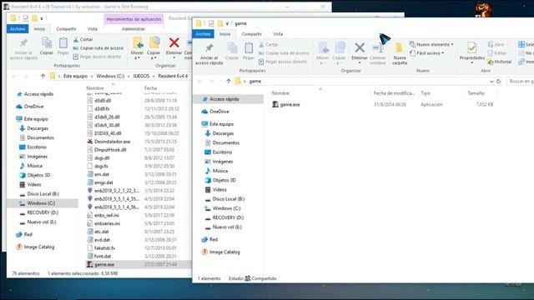The image size is (534, 300).
Task: Click Copiar ruta de acceso in Resident Evil 4 window
Action: tap(98, 48)
